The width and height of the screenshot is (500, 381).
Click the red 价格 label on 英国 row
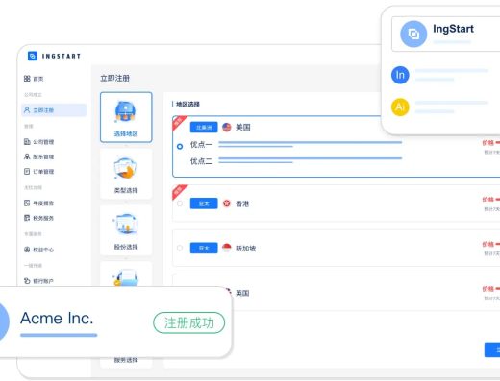click(x=488, y=289)
